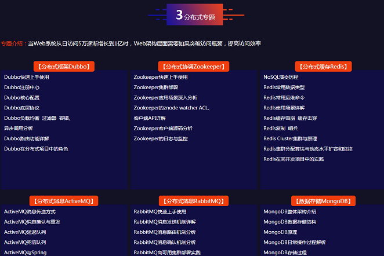Click Zookeeper快速上手使用 row
This screenshot has width=384, height=256.
pos(161,77)
